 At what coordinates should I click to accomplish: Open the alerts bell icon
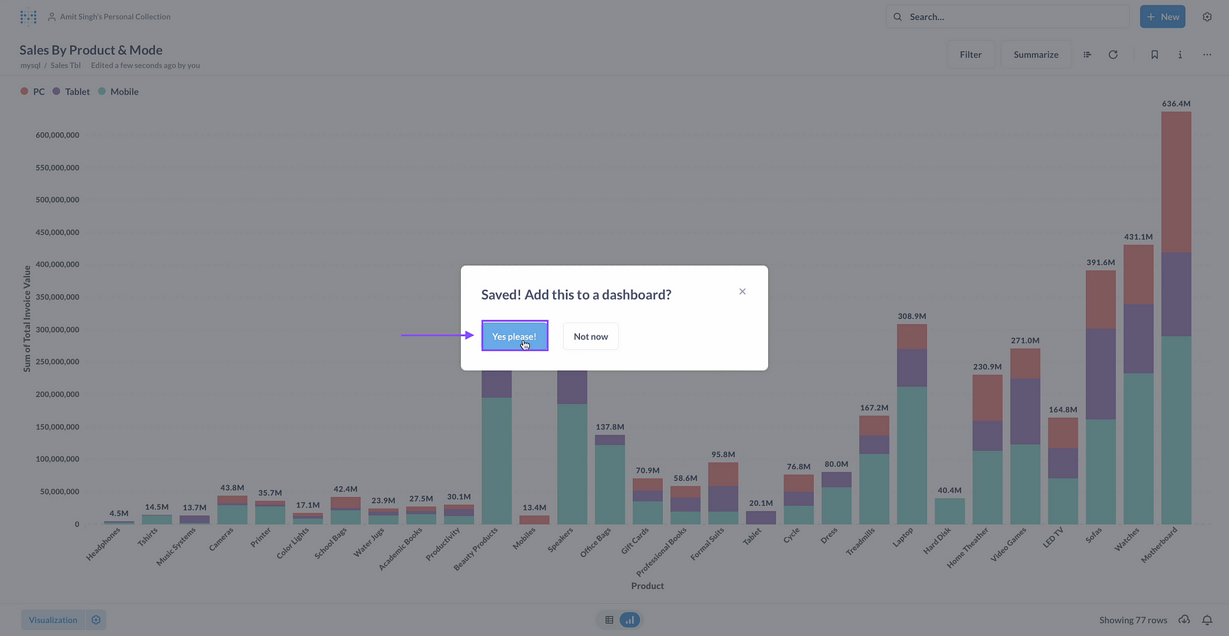coord(1207,620)
